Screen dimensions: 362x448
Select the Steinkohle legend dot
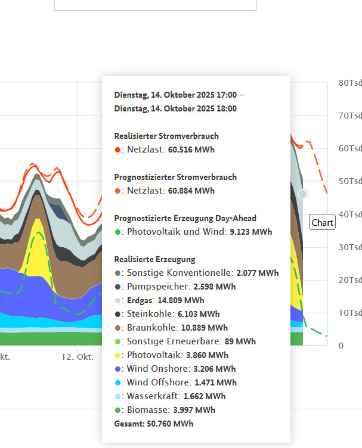click(x=117, y=315)
